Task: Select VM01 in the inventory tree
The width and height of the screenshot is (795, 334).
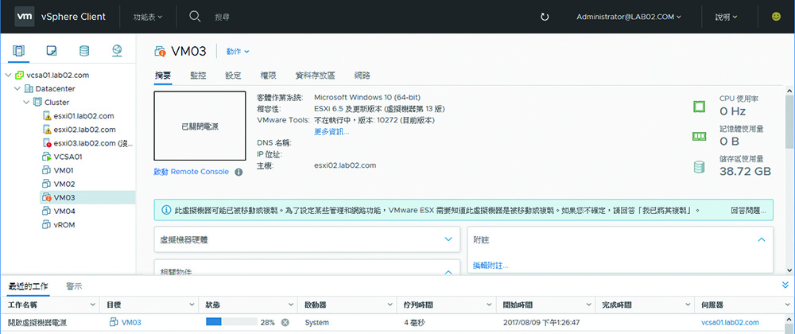Action: [64, 171]
